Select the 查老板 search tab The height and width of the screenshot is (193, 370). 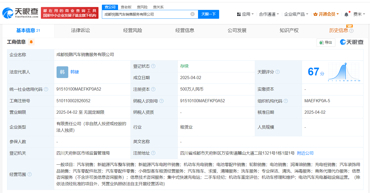(x=126, y=7)
